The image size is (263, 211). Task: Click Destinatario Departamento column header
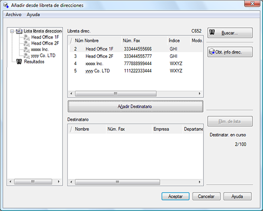tap(193, 129)
